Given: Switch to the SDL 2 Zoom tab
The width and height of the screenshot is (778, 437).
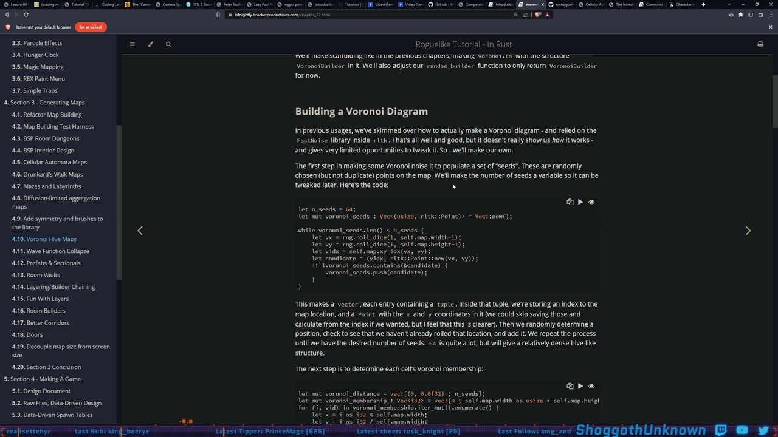Looking at the screenshot, I should pyautogui.click(x=199, y=4).
